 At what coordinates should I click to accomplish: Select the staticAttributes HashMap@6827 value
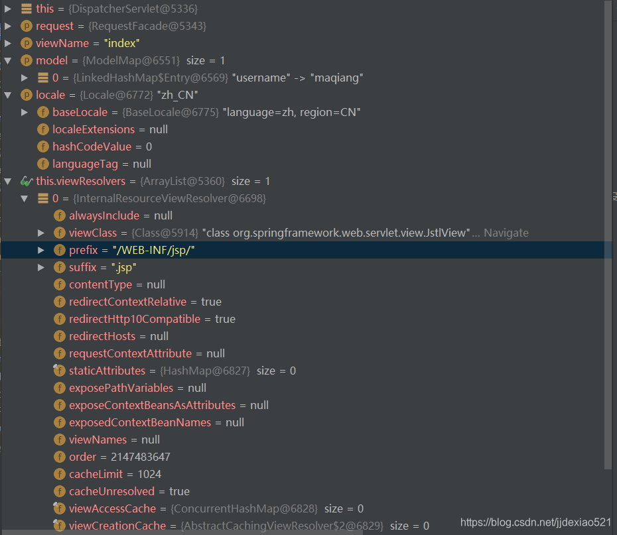[x=205, y=371]
